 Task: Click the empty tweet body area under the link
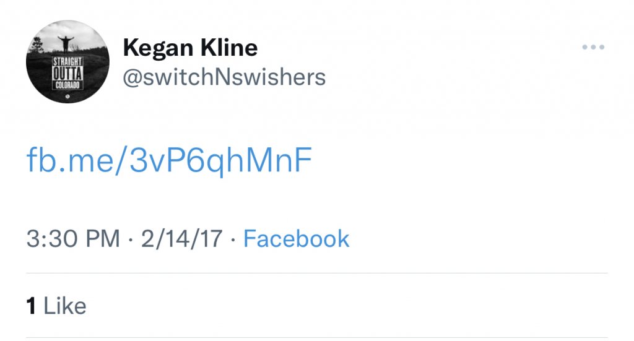[310, 198]
